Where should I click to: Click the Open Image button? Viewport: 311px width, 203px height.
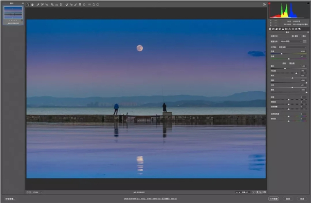273,199
